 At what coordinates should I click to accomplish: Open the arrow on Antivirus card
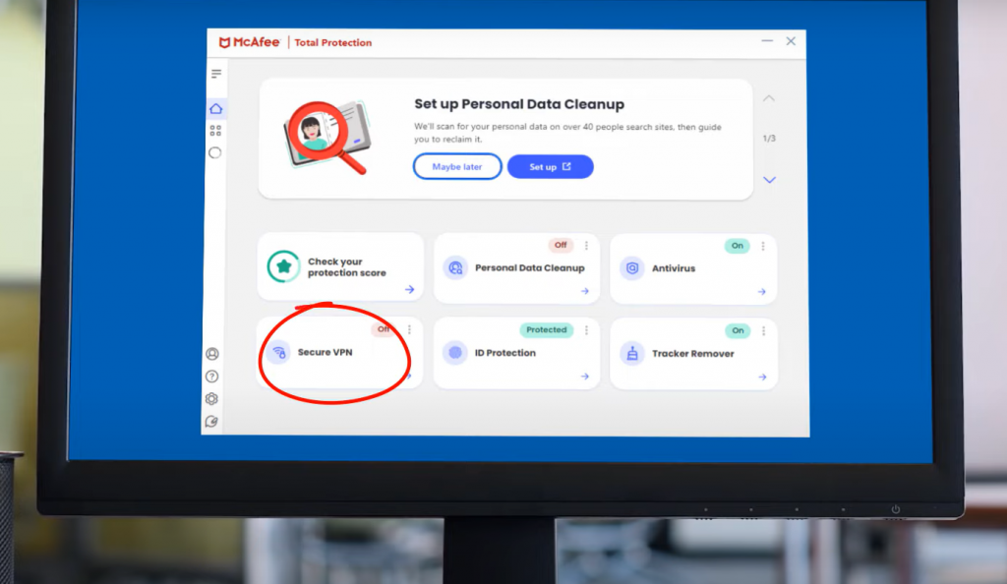click(762, 291)
